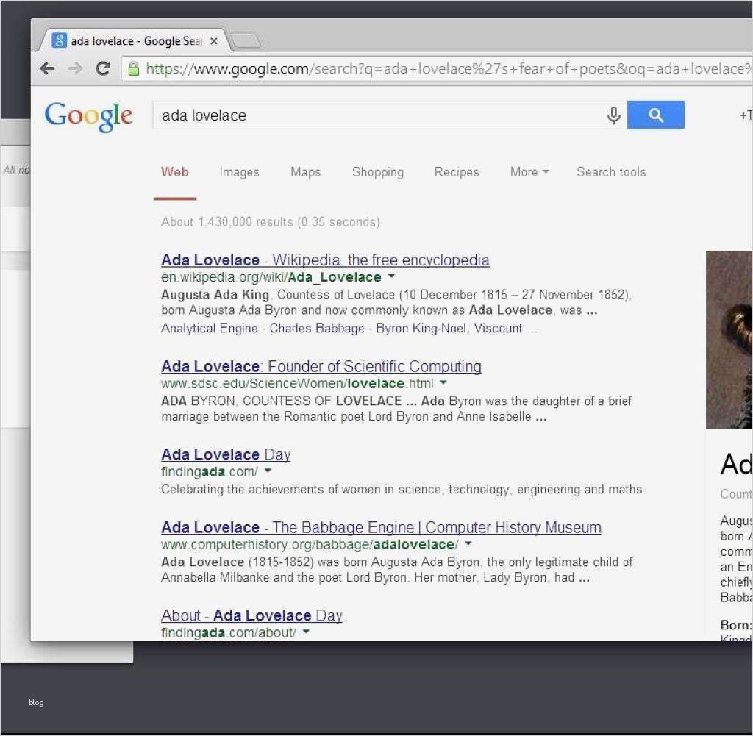
Task: Switch to the Images tab
Action: (x=239, y=172)
